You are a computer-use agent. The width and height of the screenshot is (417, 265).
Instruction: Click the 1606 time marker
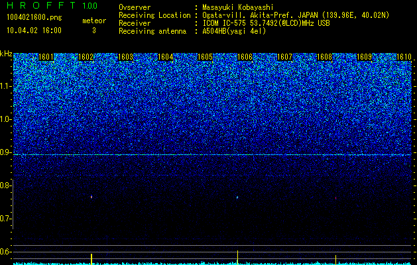[245, 57]
